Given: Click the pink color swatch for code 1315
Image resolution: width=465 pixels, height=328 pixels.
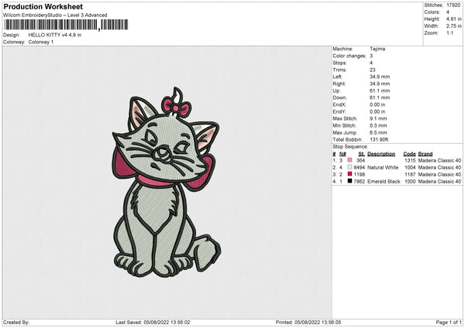Looking at the screenshot, I should (x=350, y=160).
